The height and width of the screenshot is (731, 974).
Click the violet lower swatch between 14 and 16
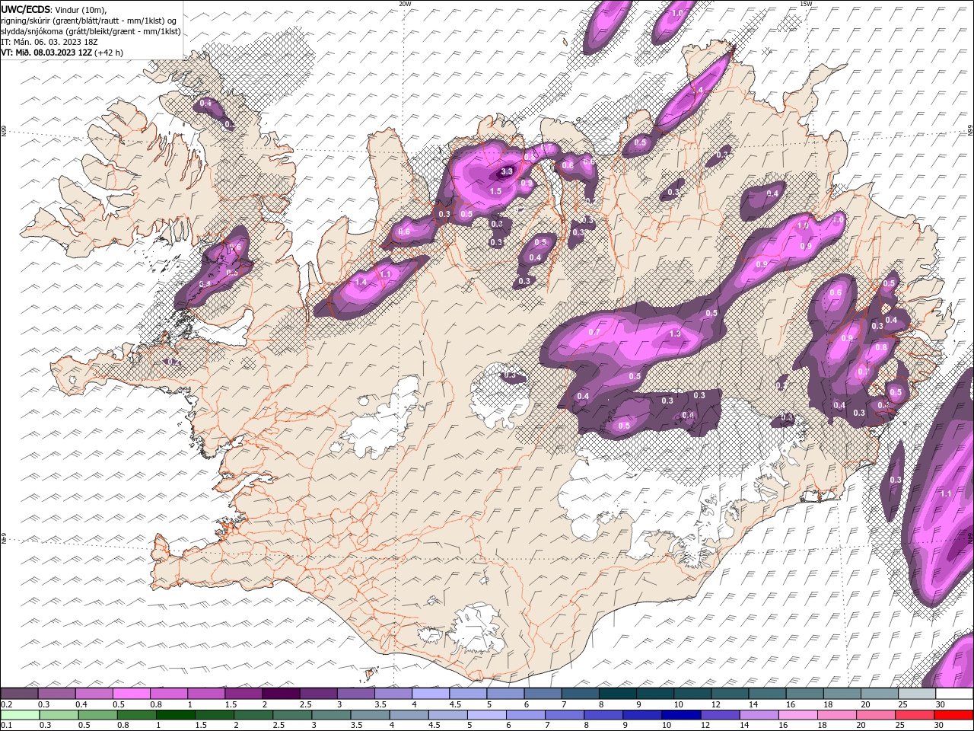pos(759,715)
